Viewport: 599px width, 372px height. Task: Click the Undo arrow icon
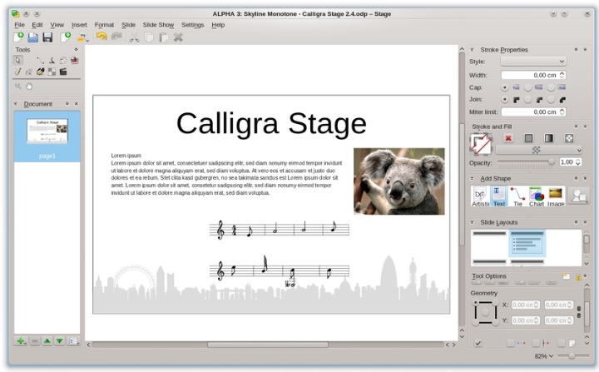[101, 37]
